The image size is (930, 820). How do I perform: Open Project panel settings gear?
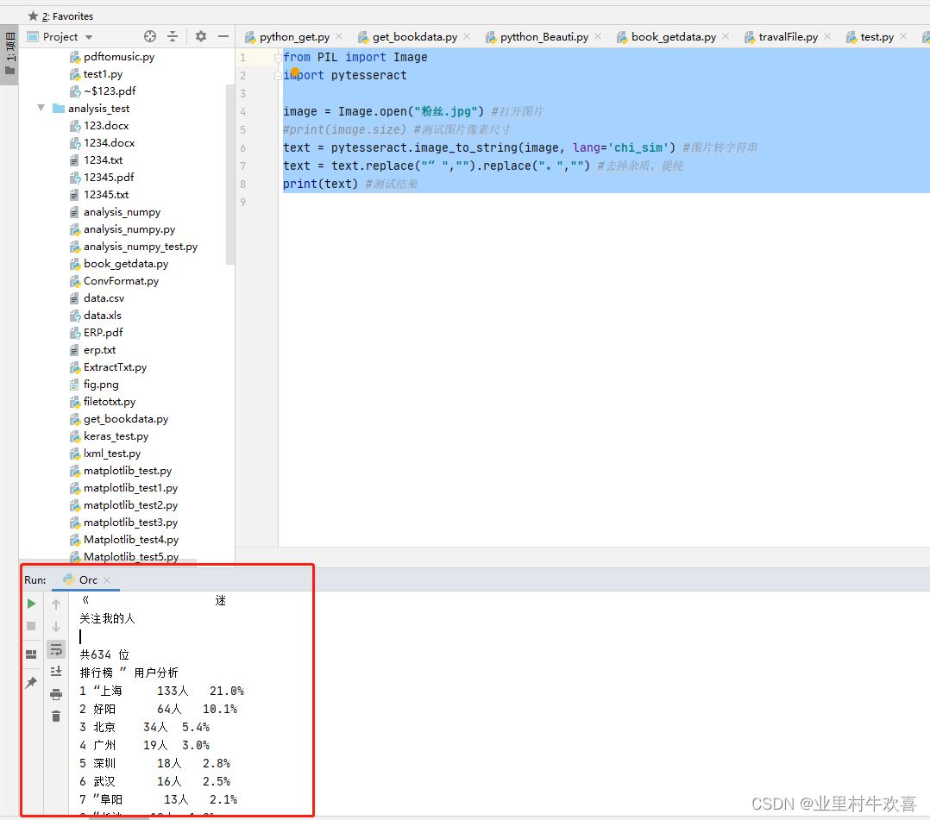[201, 36]
